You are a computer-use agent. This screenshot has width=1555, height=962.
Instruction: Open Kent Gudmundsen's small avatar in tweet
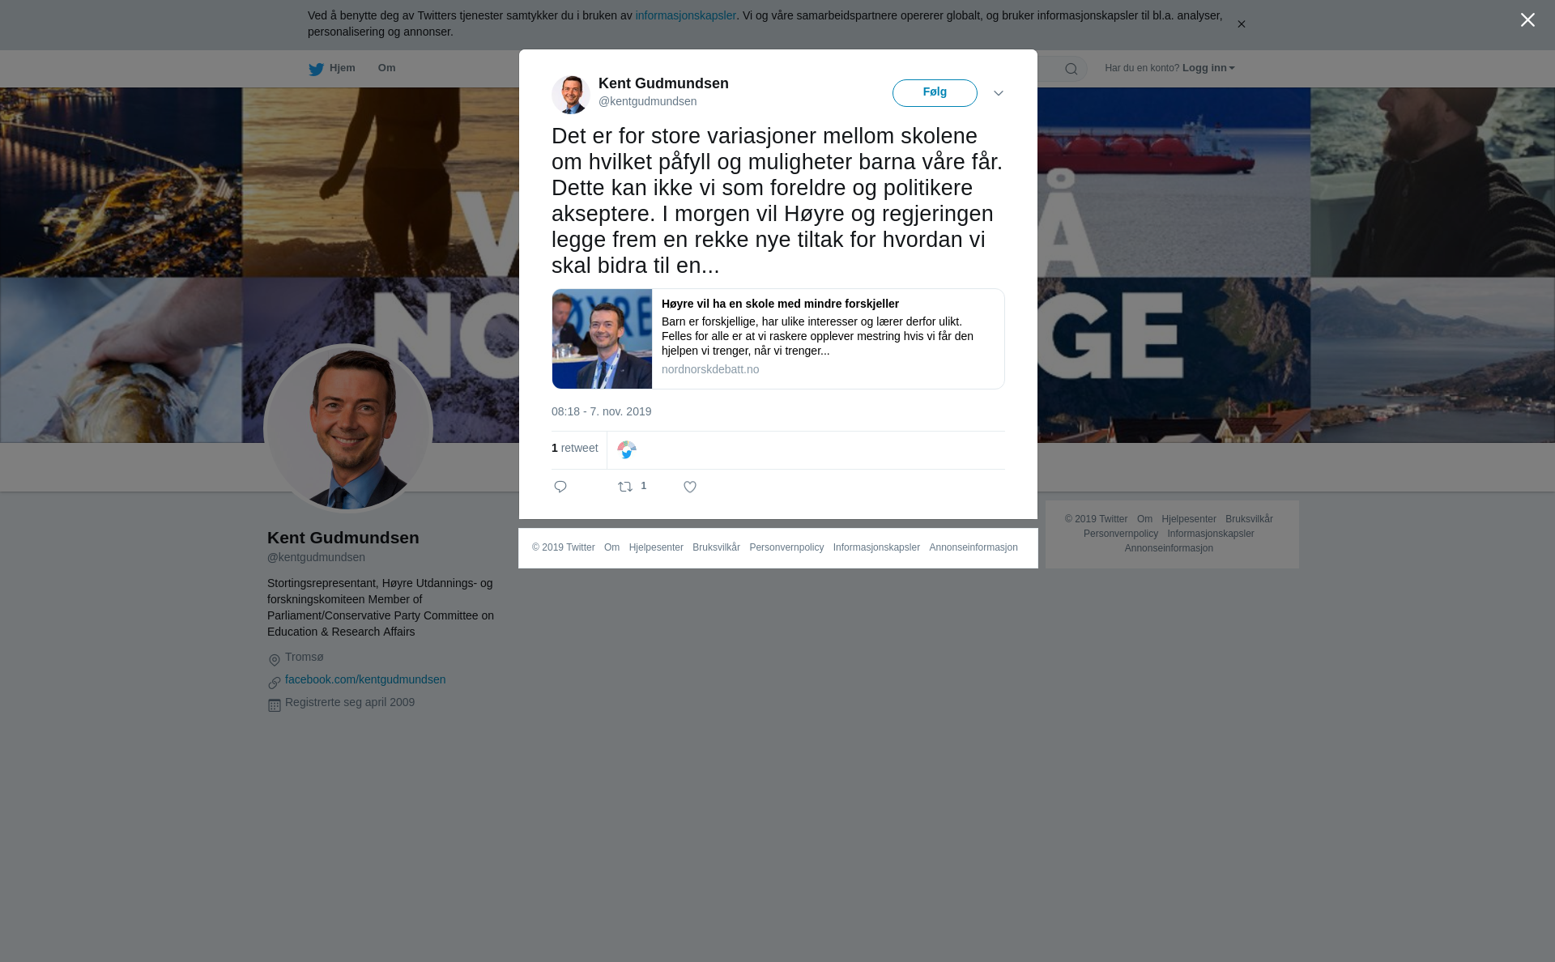pos(571,94)
